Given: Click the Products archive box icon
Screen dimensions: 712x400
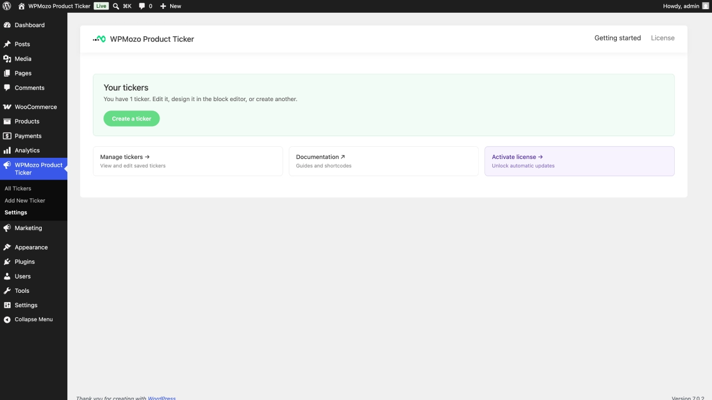Looking at the screenshot, I should (x=7, y=121).
